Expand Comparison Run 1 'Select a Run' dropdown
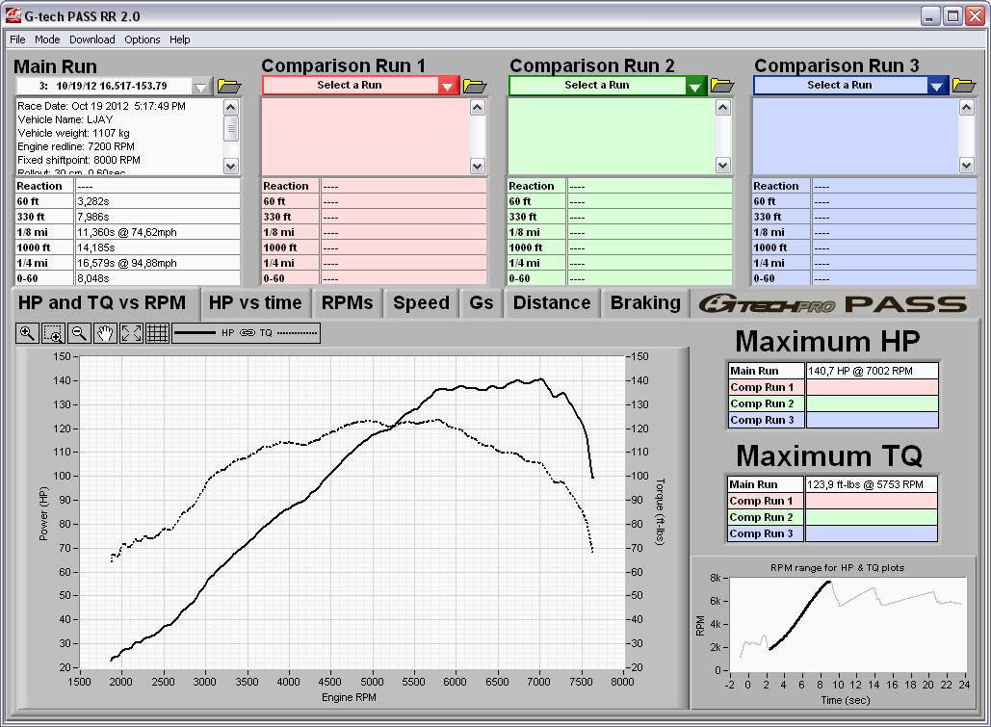The width and height of the screenshot is (991, 727). coord(448,87)
